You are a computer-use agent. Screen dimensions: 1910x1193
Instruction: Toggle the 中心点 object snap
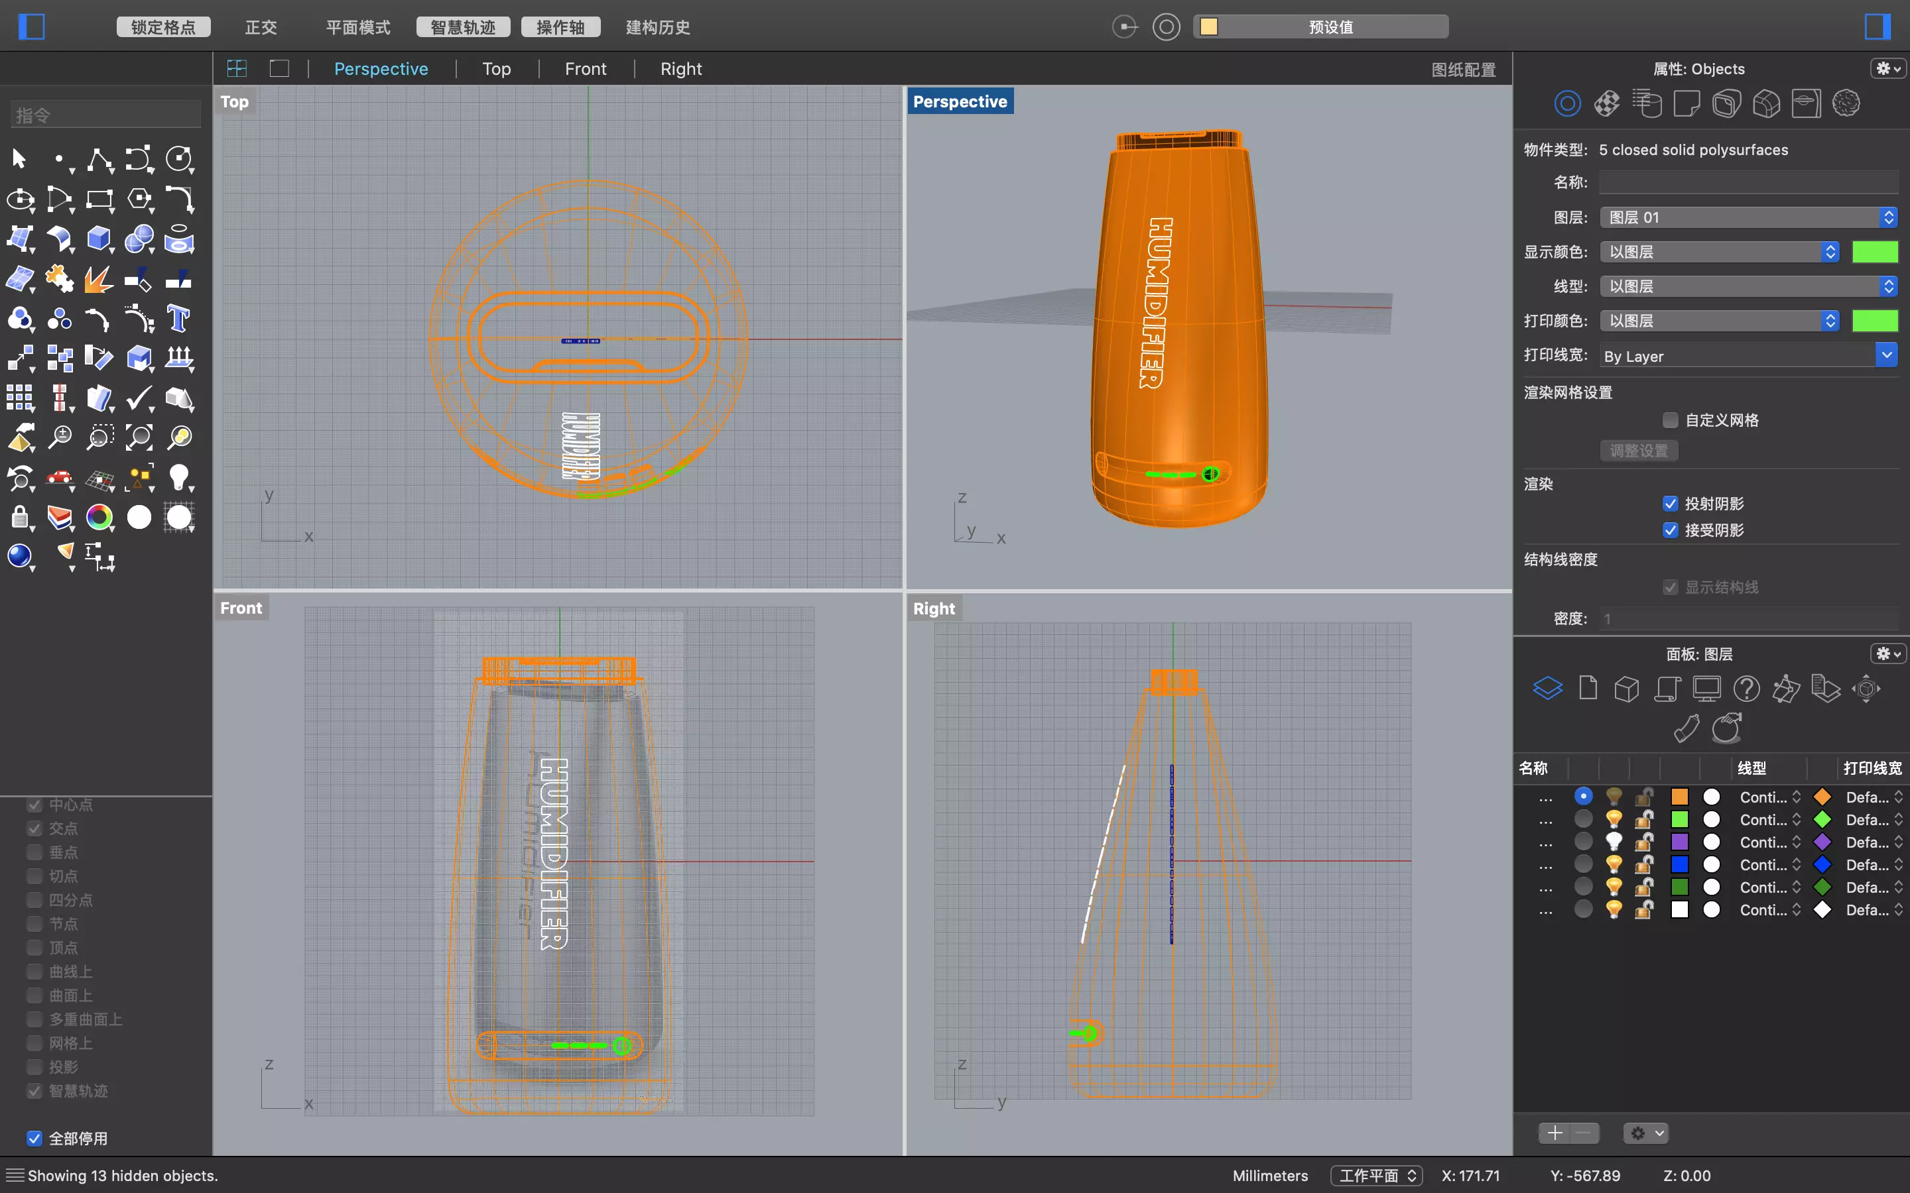click(x=34, y=805)
